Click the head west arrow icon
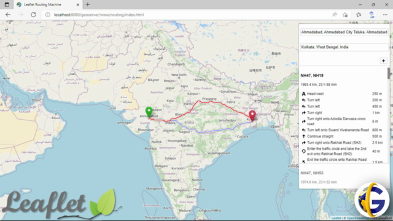The height and width of the screenshot is (221, 393). click(x=303, y=94)
